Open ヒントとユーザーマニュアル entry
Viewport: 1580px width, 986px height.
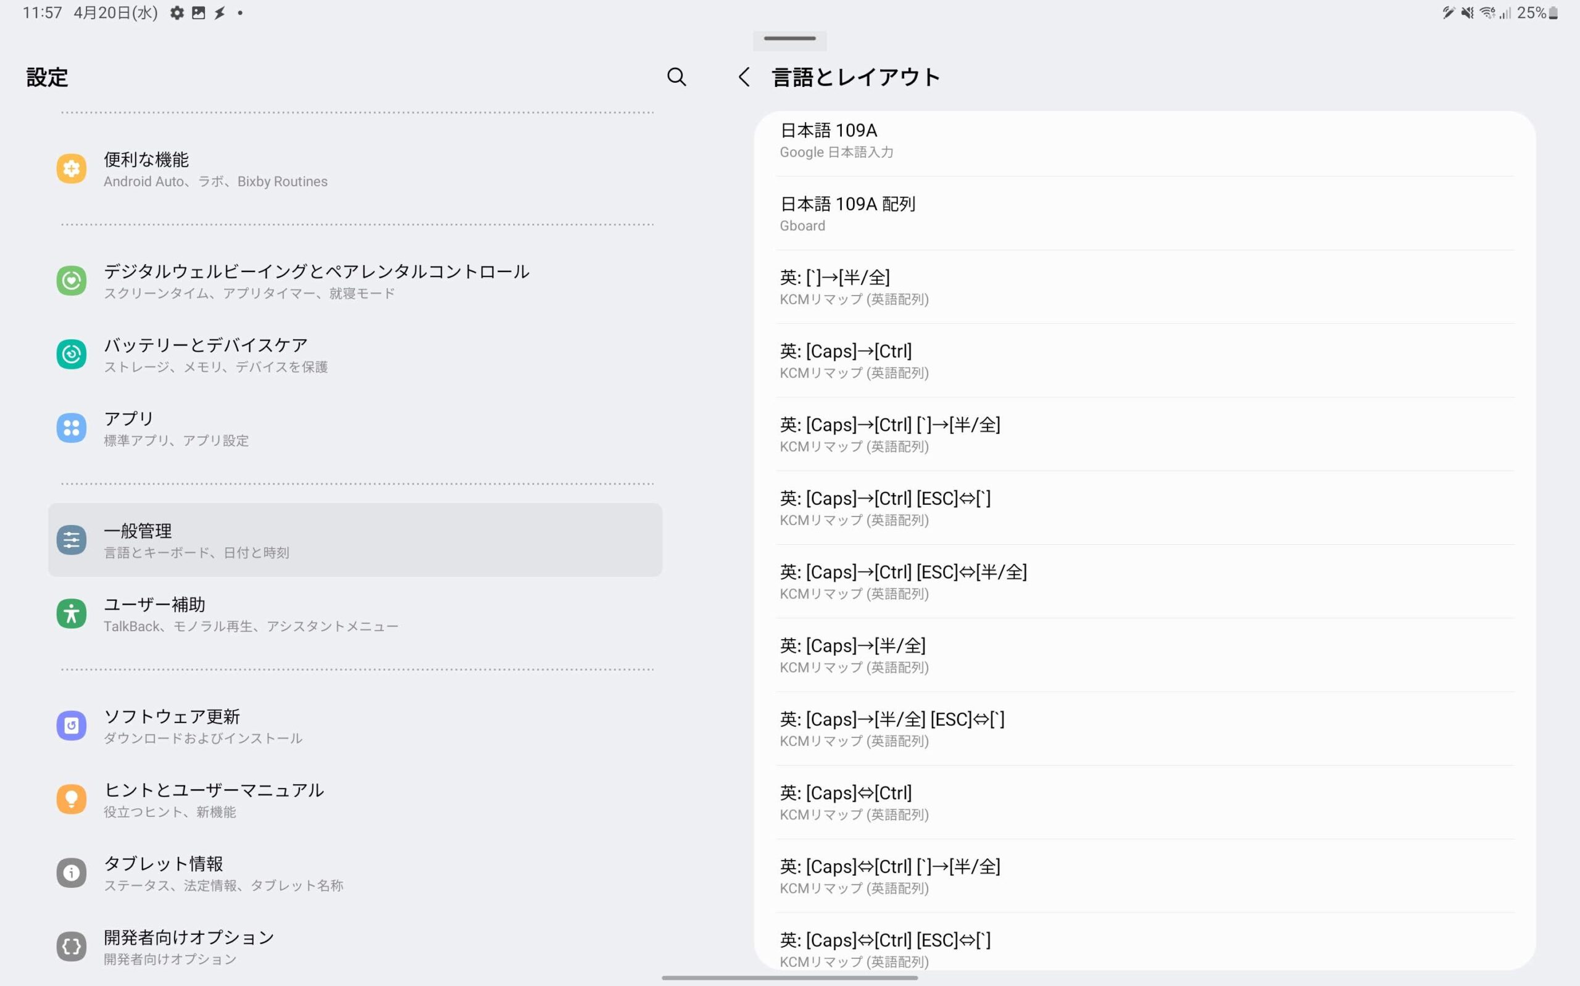point(355,799)
